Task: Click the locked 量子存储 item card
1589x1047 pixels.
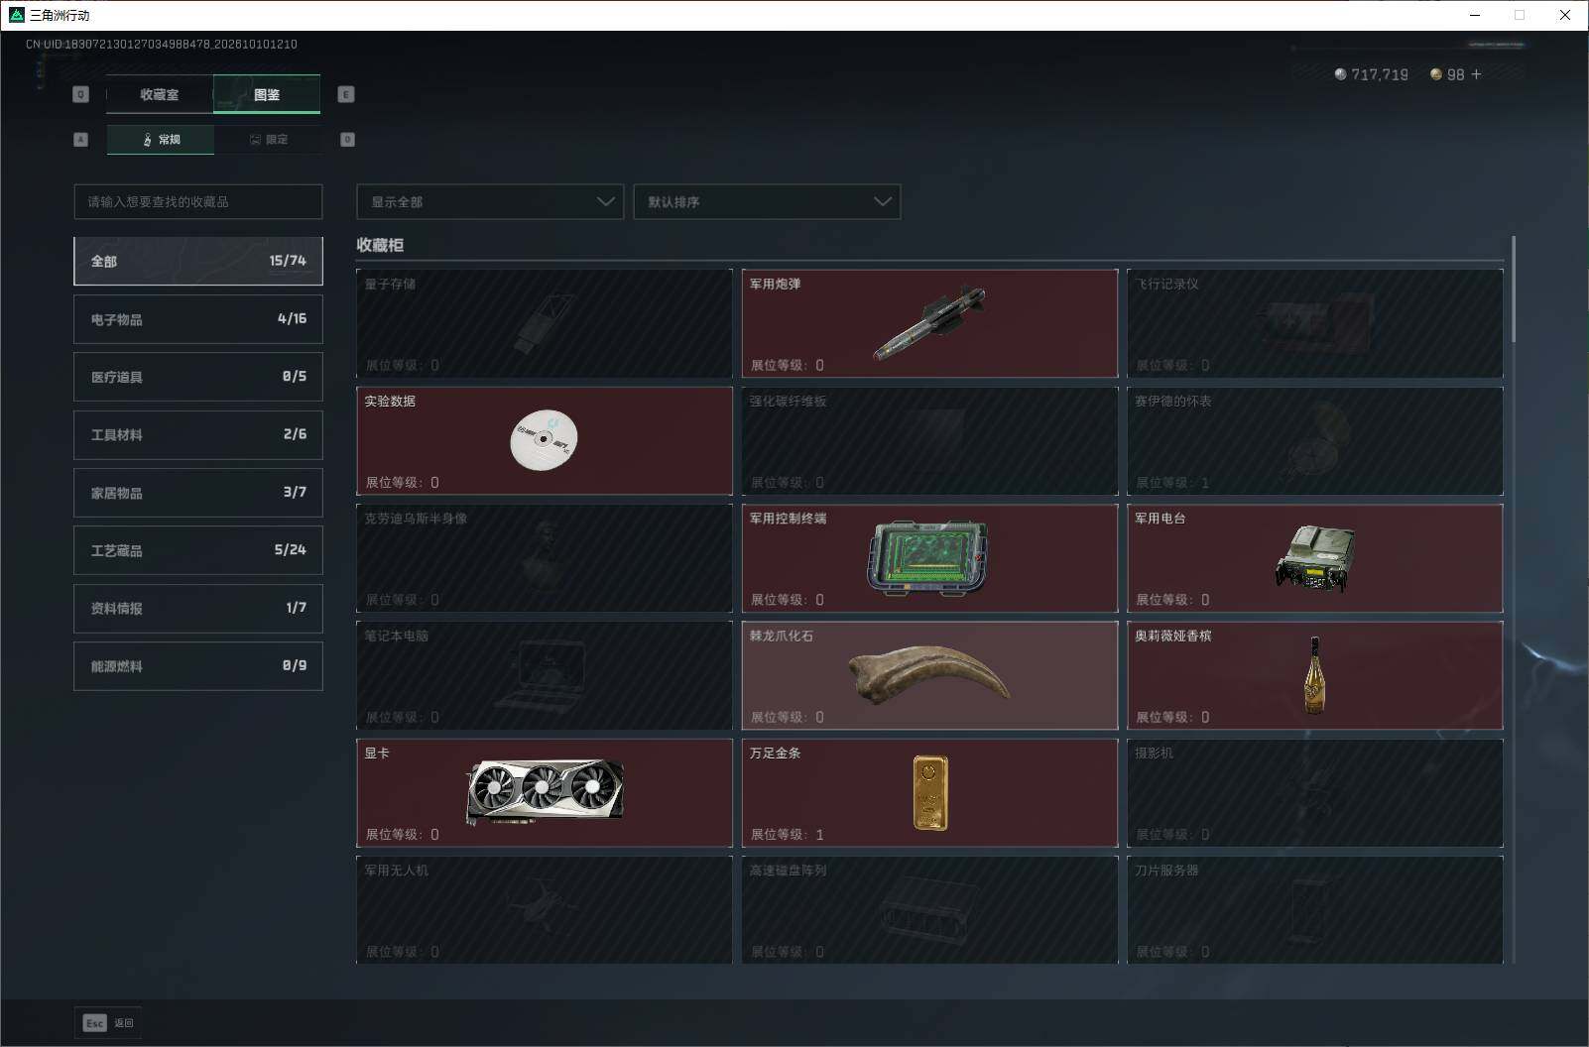Action: 544,323
